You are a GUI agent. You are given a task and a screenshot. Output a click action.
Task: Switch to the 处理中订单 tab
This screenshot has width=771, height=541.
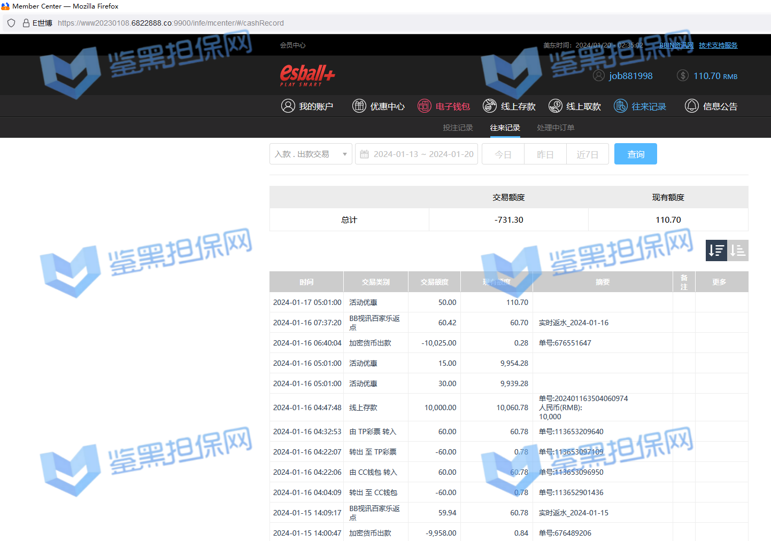(x=555, y=128)
